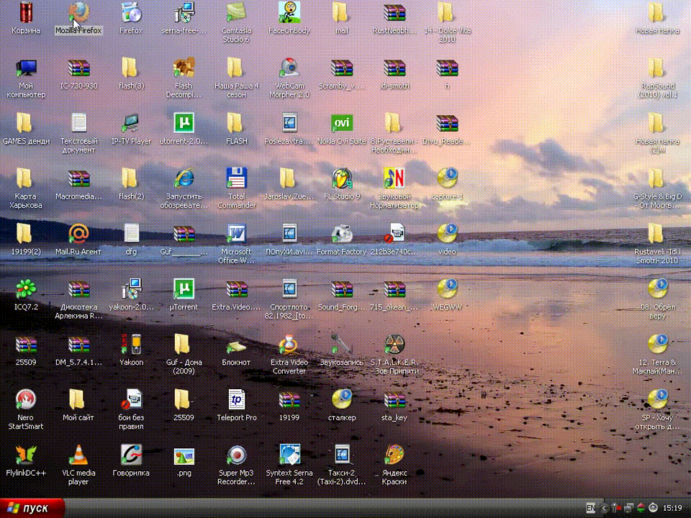Click the Total Commander floppy icon
Viewport: 691px width, 518px height.
pos(236,178)
